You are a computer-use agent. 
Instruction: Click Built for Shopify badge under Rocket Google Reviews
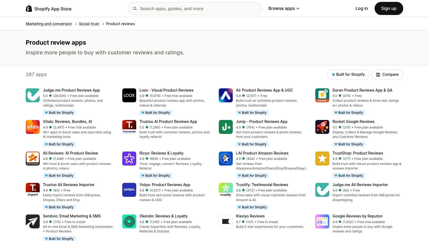[349, 144]
